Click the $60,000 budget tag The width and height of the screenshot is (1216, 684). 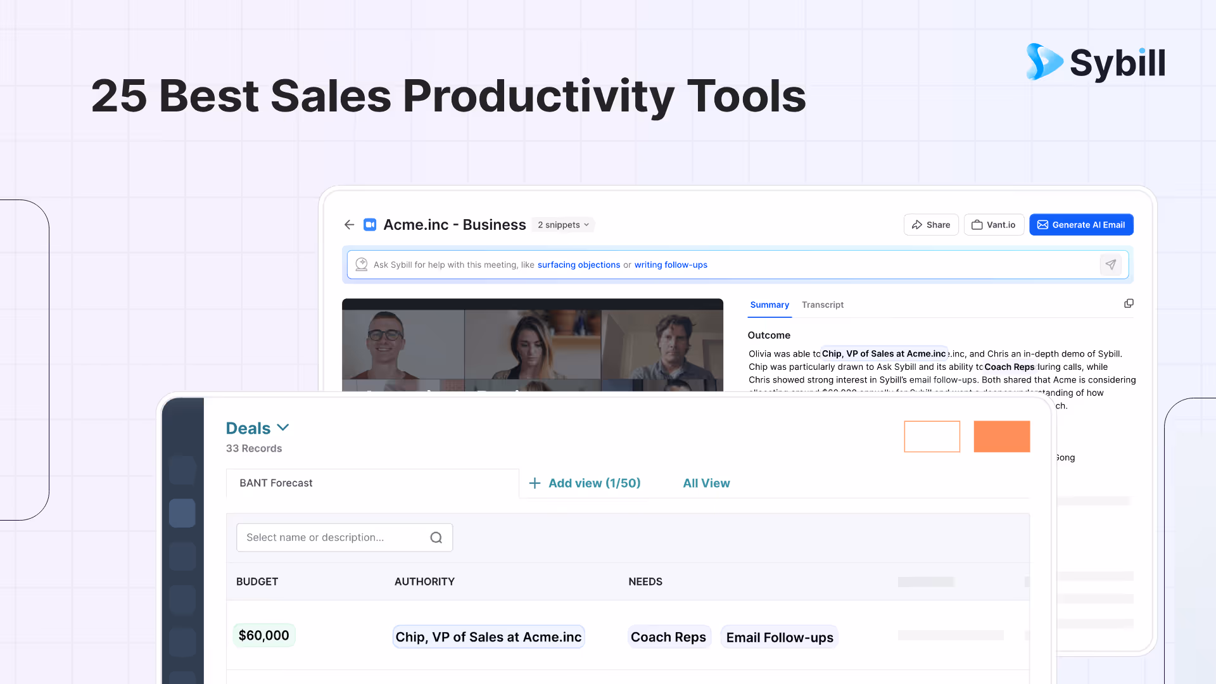264,635
